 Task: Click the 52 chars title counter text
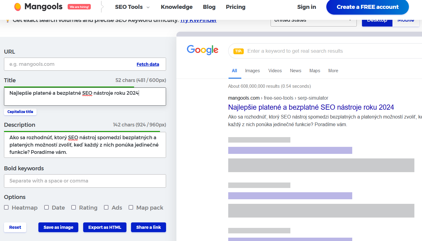141,80
